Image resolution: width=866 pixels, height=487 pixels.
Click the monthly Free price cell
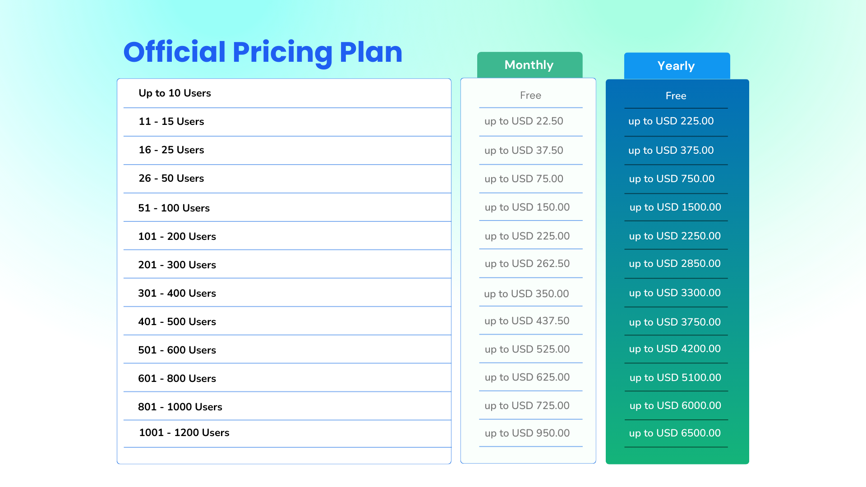tap(530, 96)
